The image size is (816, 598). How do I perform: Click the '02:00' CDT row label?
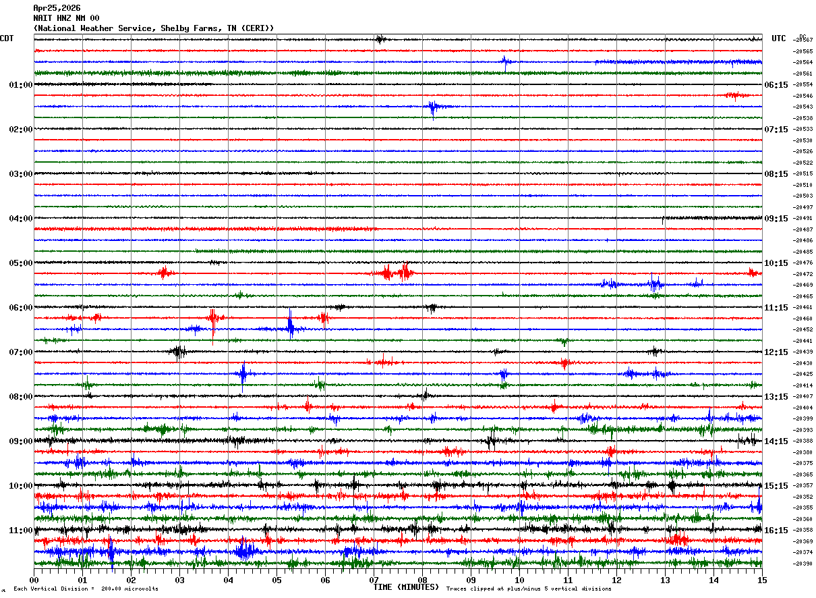pyautogui.click(x=21, y=130)
